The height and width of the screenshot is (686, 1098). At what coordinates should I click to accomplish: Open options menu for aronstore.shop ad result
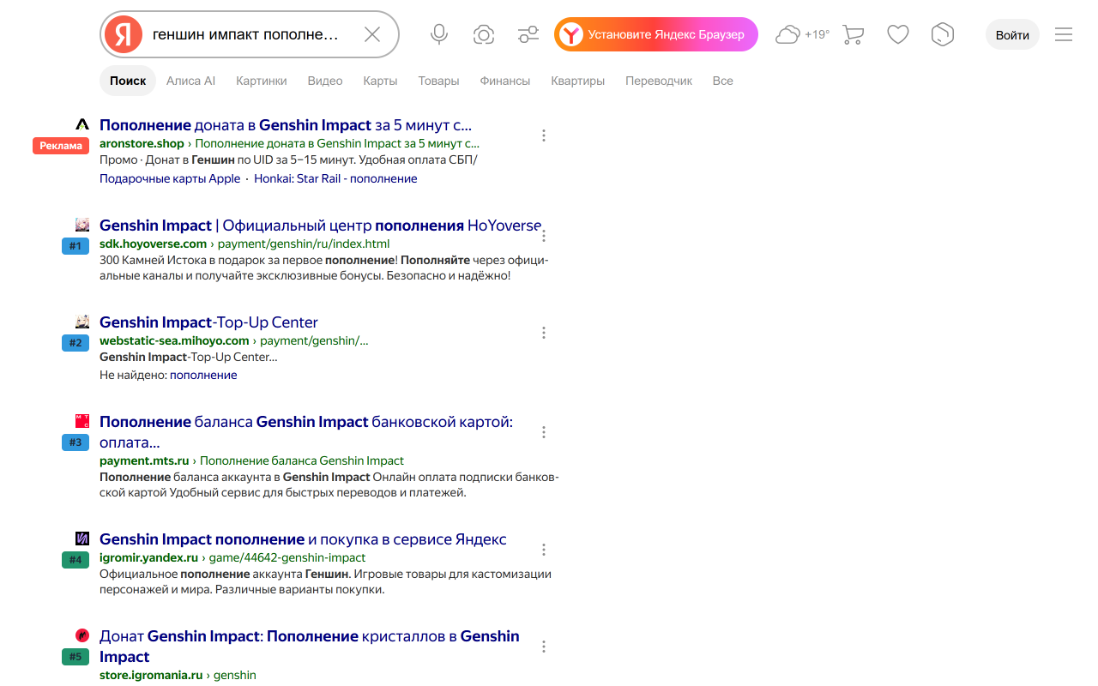pyautogui.click(x=544, y=135)
